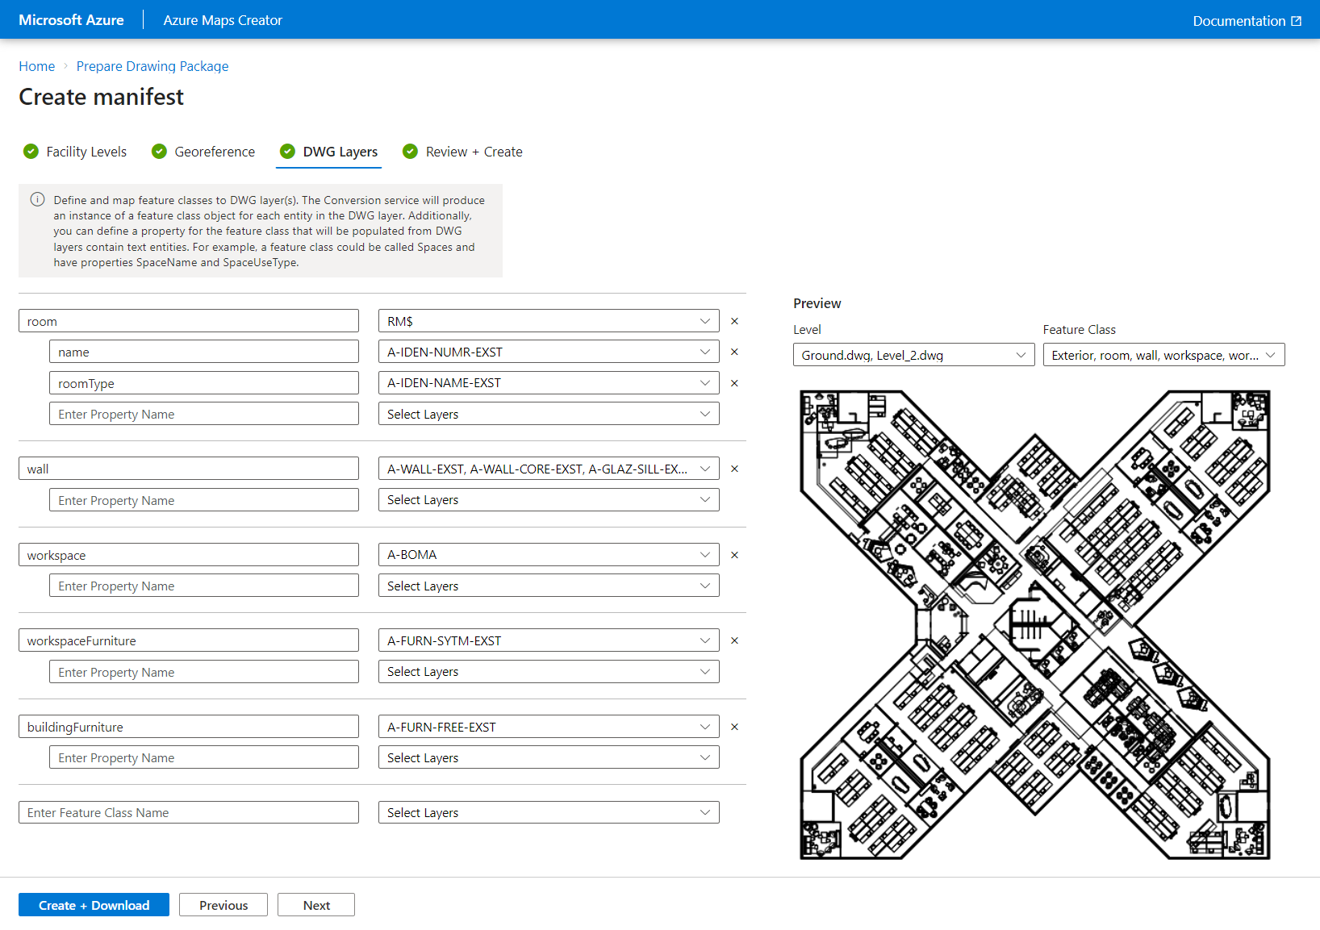Remove the workspaceFurniture feature class row

[x=734, y=640]
